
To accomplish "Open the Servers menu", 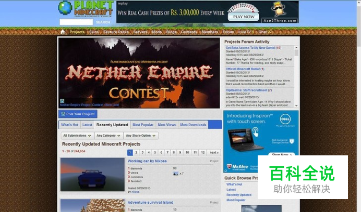I will click(140, 32).
